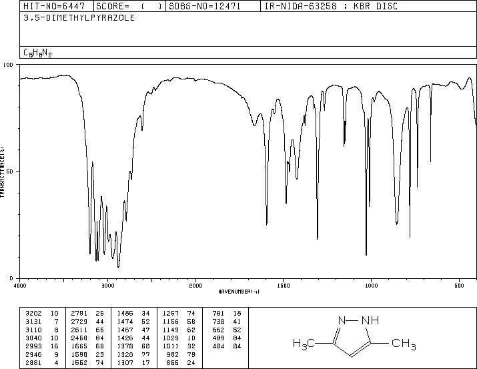Screen dimensions: 477x369
Task: Click the 2000 tick label on x-axis
Action: pos(195,286)
